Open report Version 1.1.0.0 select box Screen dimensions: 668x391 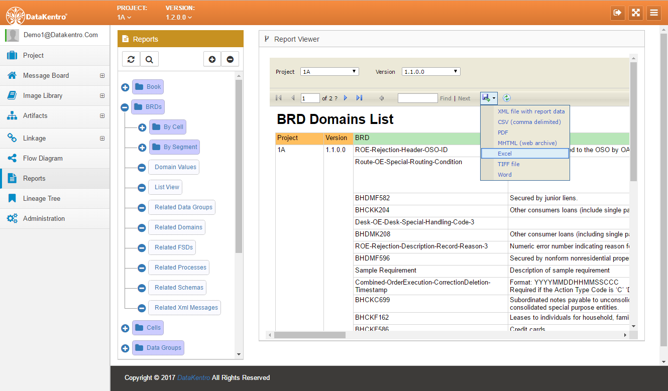pyautogui.click(x=431, y=72)
